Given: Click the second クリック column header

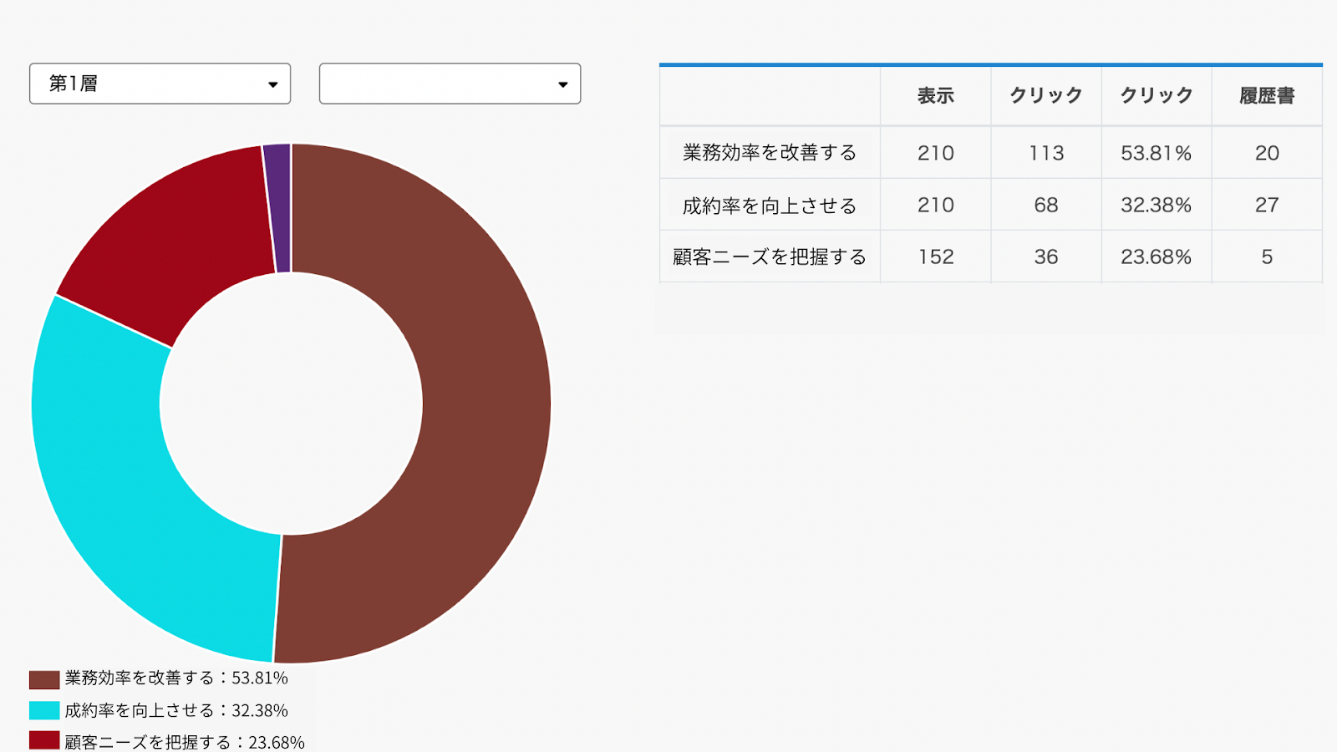Looking at the screenshot, I should coord(1156,96).
